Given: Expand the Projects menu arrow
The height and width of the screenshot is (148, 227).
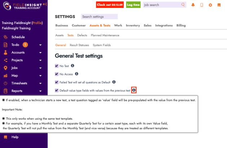Looking at the screenshot, I should [40, 60].
